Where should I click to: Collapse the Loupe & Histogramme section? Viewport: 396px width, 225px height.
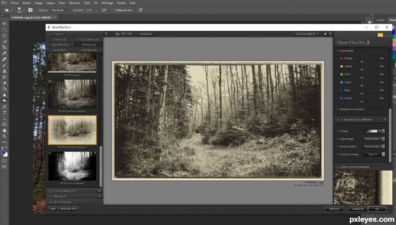[x=337, y=167]
